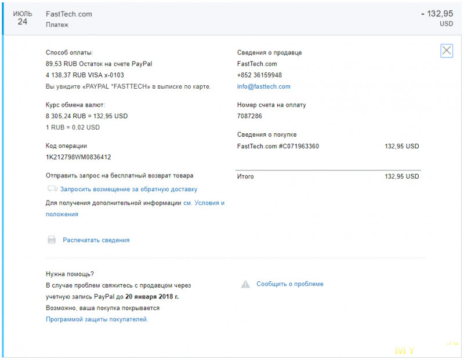Click the 'Платеж' transaction type label
Viewport: 464px width, 360px height.
coord(57,25)
